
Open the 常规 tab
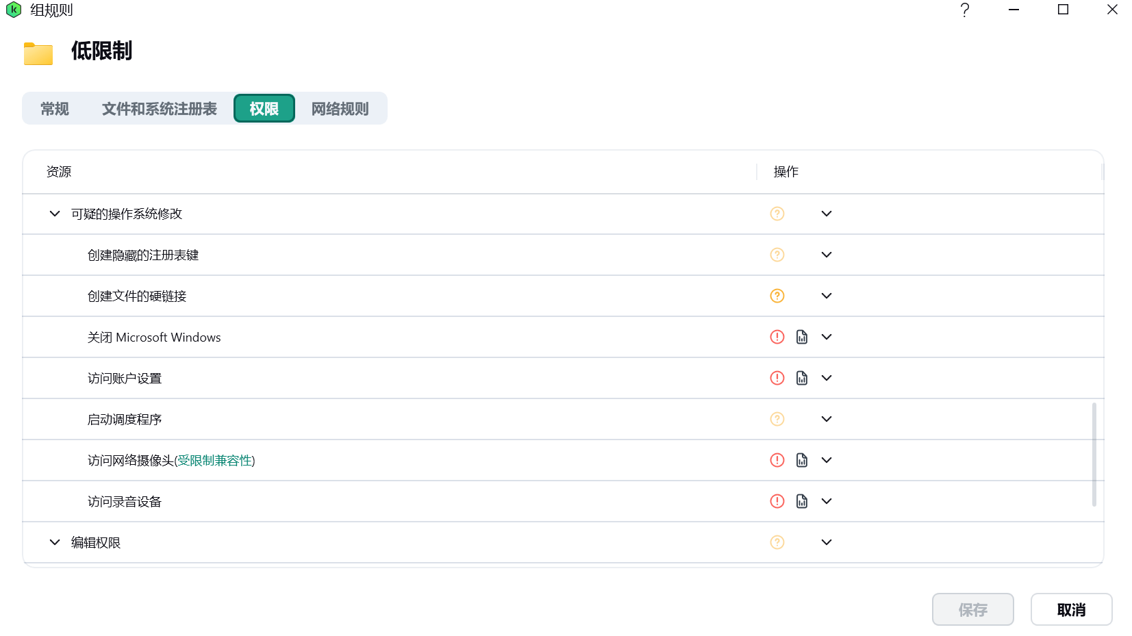(x=55, y=109)
